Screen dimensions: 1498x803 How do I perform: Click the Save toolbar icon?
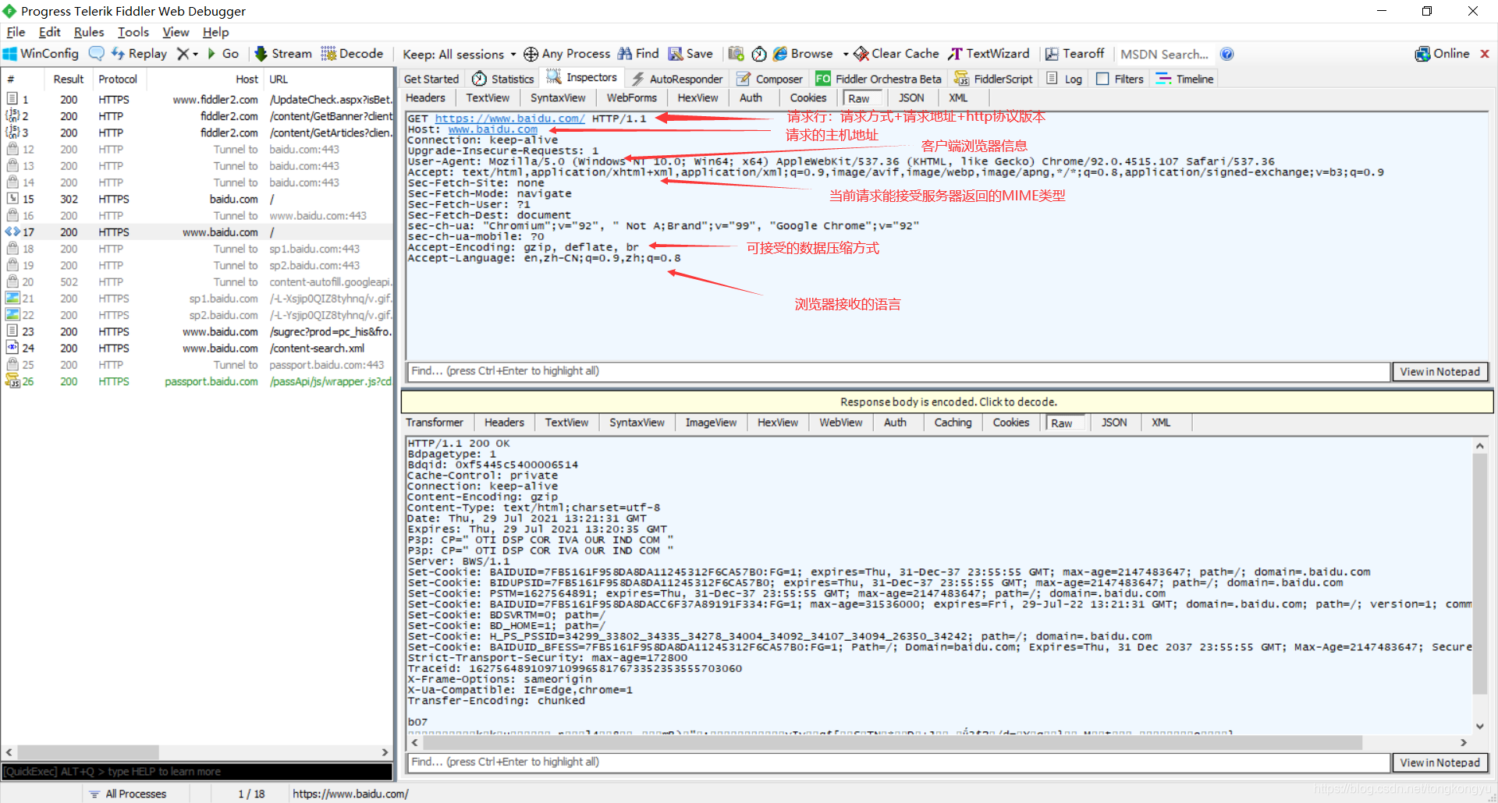click(676, 54)
